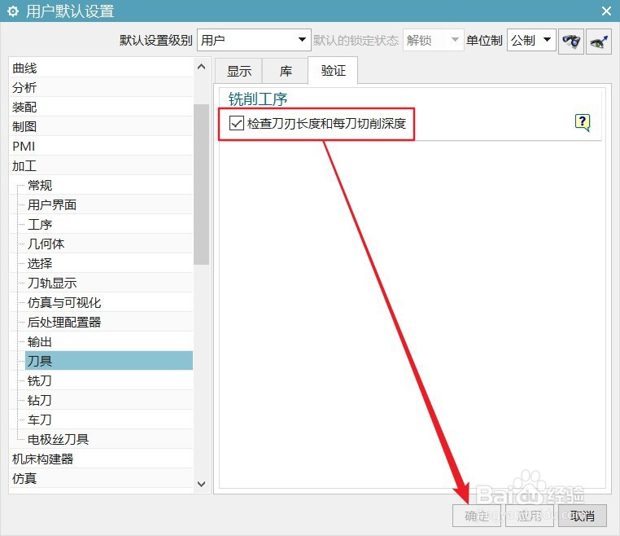
Task: Close the 用户默认设置 dialog
Action: [606, 11]
